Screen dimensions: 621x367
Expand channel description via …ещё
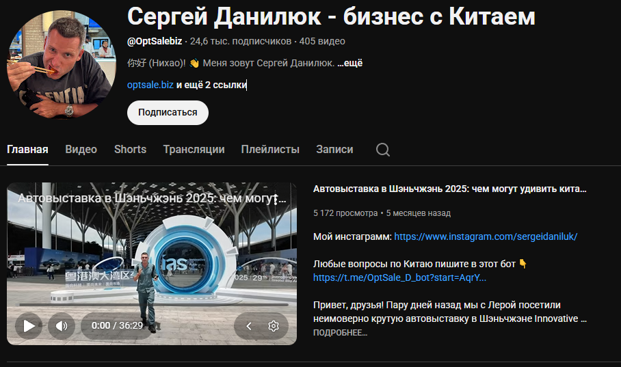click(x=349, y=63)
